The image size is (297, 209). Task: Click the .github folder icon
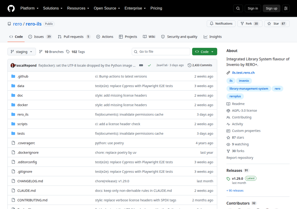point(13,76)
